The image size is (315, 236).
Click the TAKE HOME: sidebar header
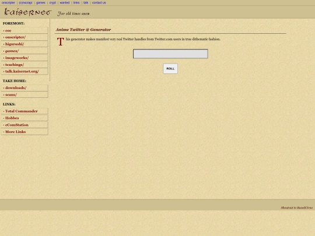point(15,81)
